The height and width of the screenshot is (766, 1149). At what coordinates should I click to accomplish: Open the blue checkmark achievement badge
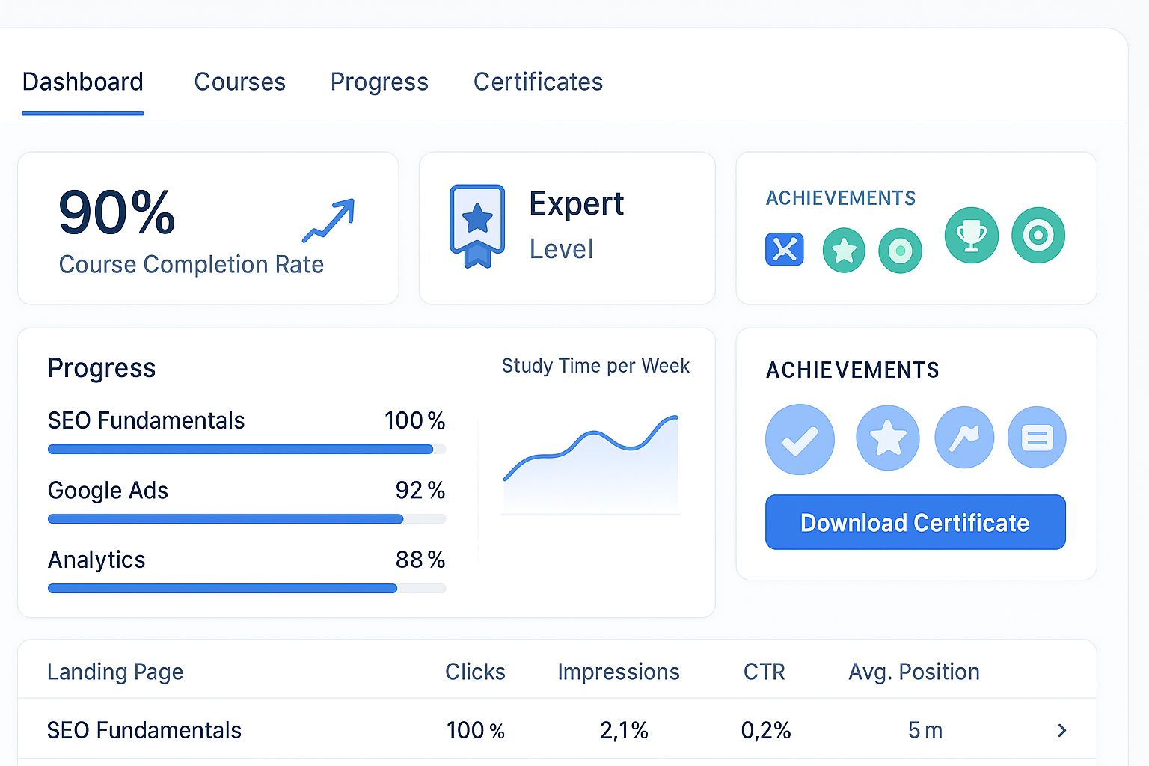coord(800,439)
